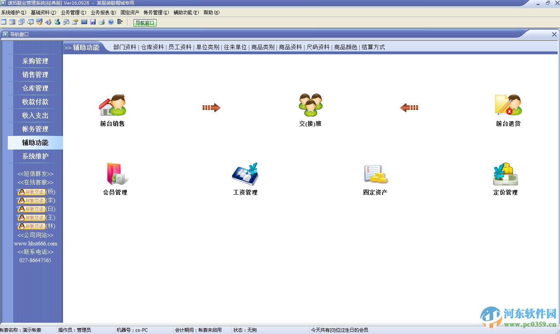
Task: Switch to the 收入支出 sidebar tab
Action: (x=35, y=115)
